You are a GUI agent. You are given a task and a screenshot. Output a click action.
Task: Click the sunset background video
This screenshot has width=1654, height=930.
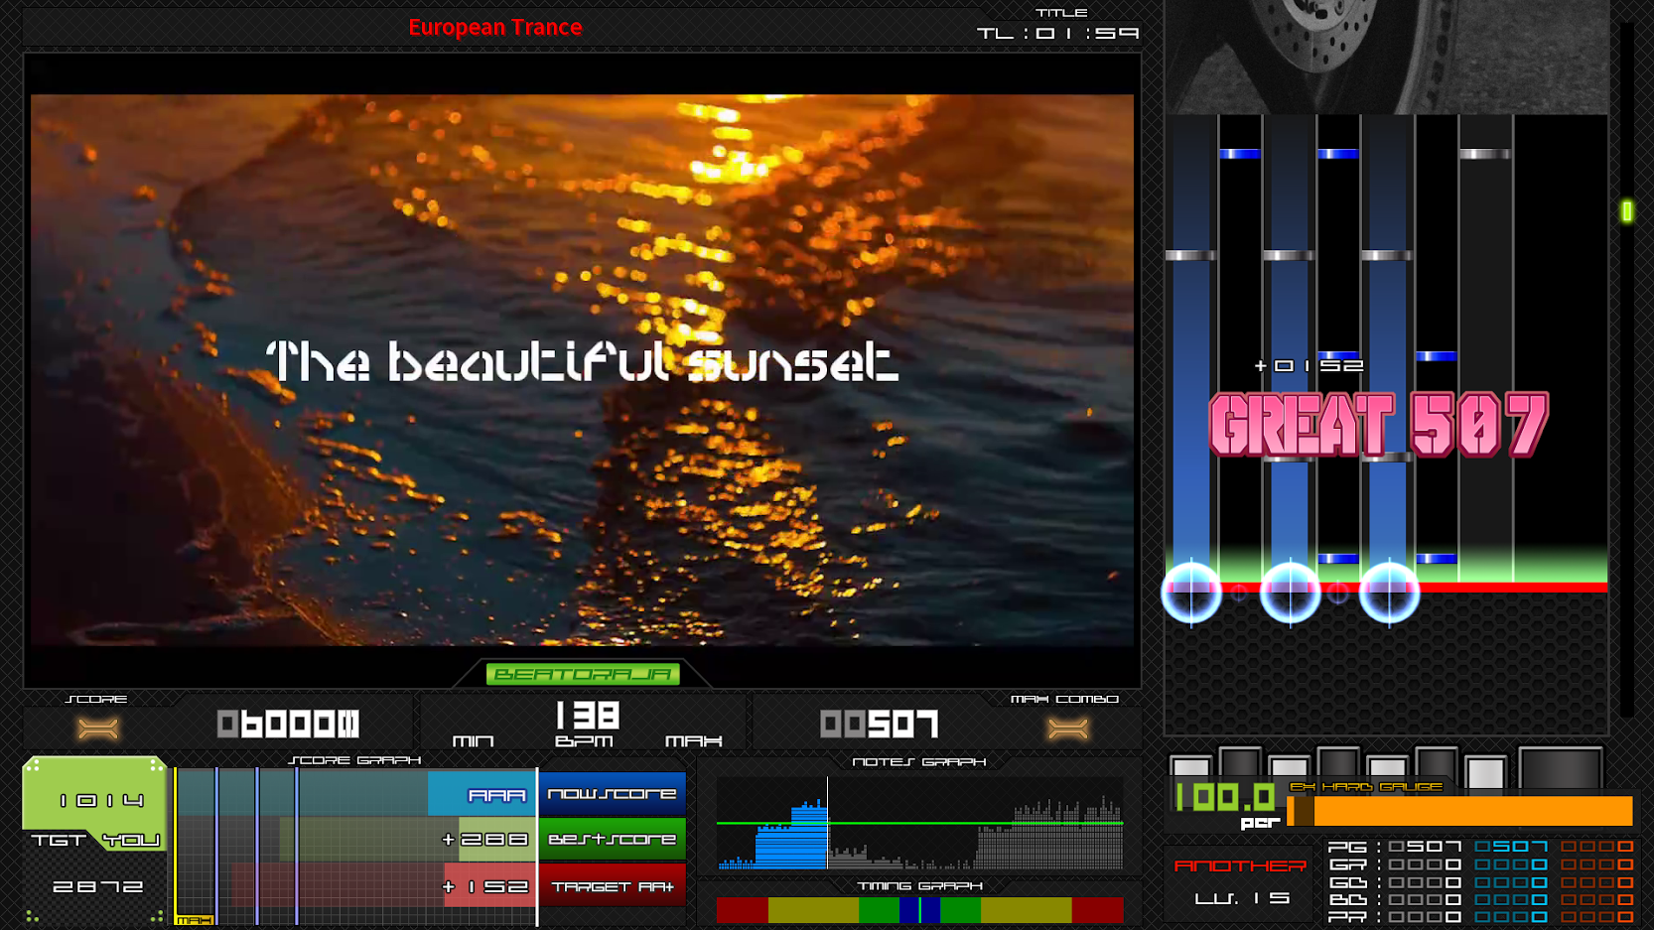pos(582,370)
